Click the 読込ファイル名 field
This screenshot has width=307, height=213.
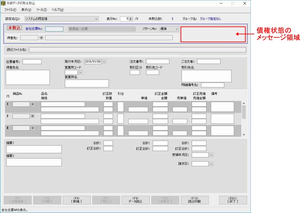[x=137, y=50]
